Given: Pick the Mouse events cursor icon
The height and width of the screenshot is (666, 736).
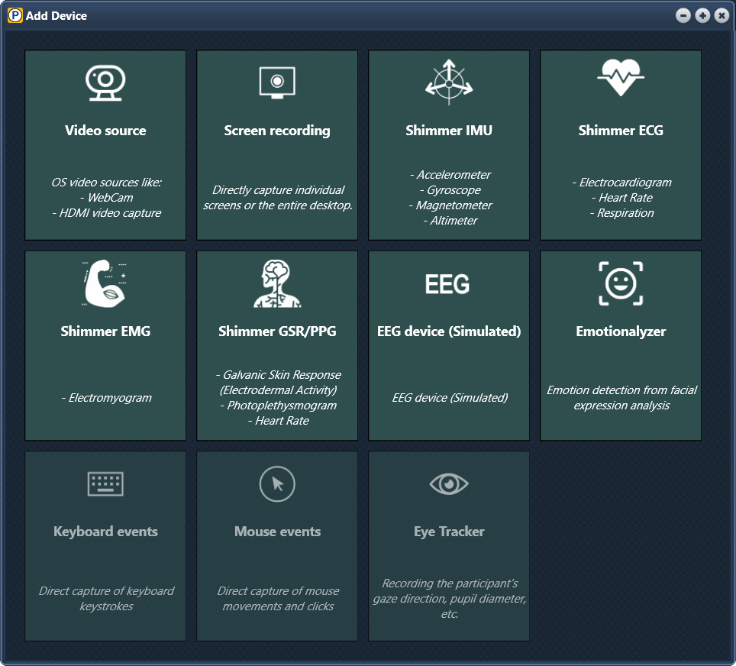Looking at the screenshot, I should coord(277,483).
